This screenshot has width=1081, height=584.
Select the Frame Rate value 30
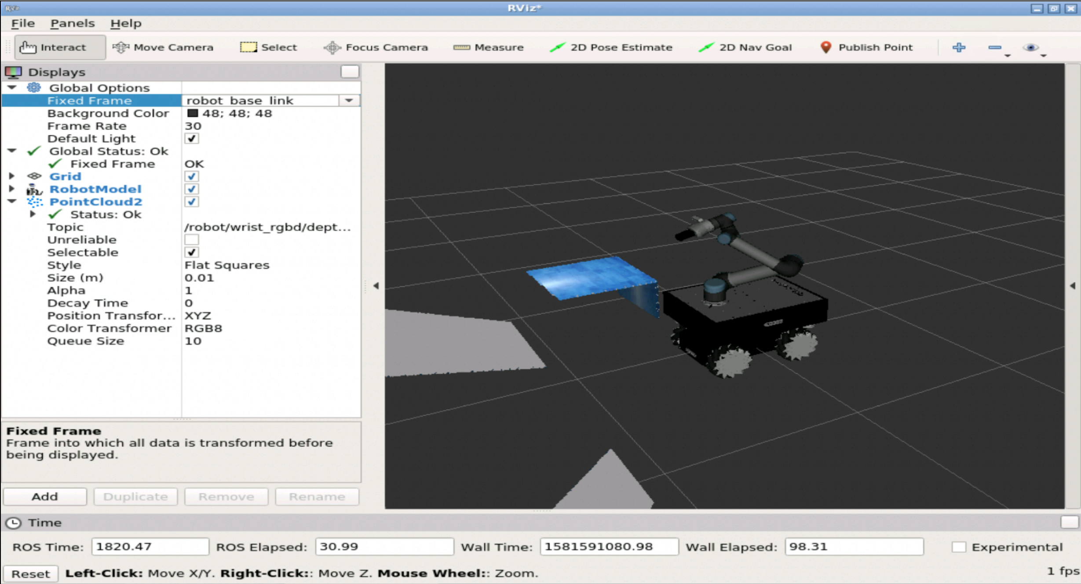[x=193, y=126]
